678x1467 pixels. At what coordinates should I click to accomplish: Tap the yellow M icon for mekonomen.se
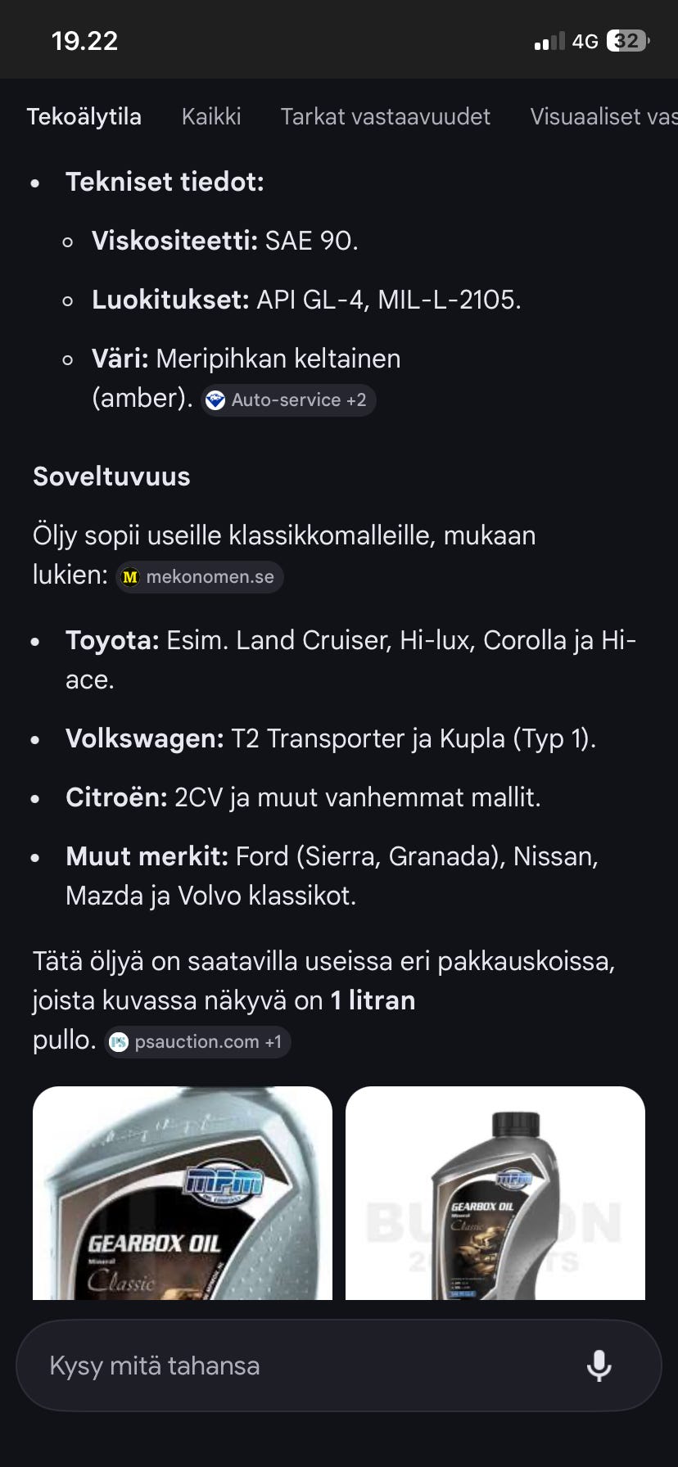click(129, 577)
